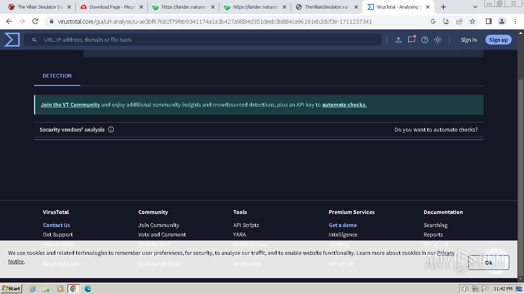Bookmark this page with the star icon
Image resolution: width=524 pixels, height=294 pixels.
point(472,21)
